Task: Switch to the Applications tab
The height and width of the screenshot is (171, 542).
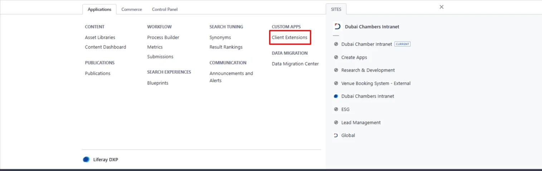Action: (99, 9)
